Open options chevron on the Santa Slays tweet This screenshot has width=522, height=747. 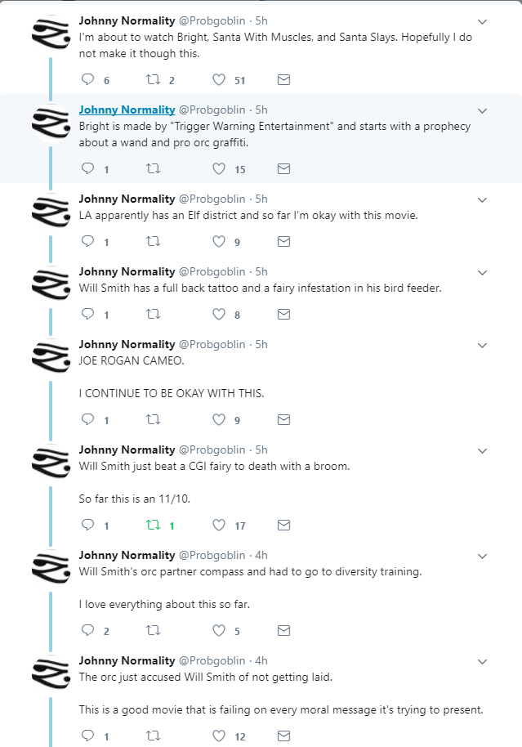(482, 21)
